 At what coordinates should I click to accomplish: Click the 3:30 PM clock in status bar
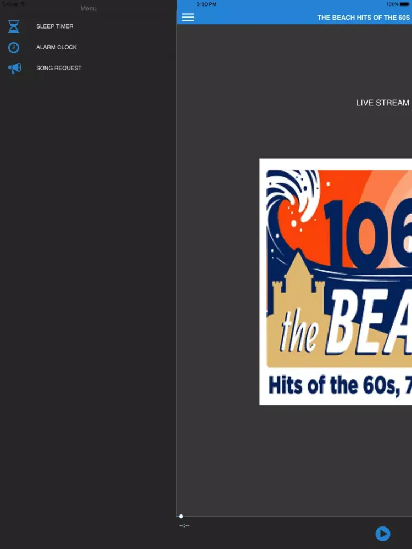pyautogui.click(x=207, y=4)
